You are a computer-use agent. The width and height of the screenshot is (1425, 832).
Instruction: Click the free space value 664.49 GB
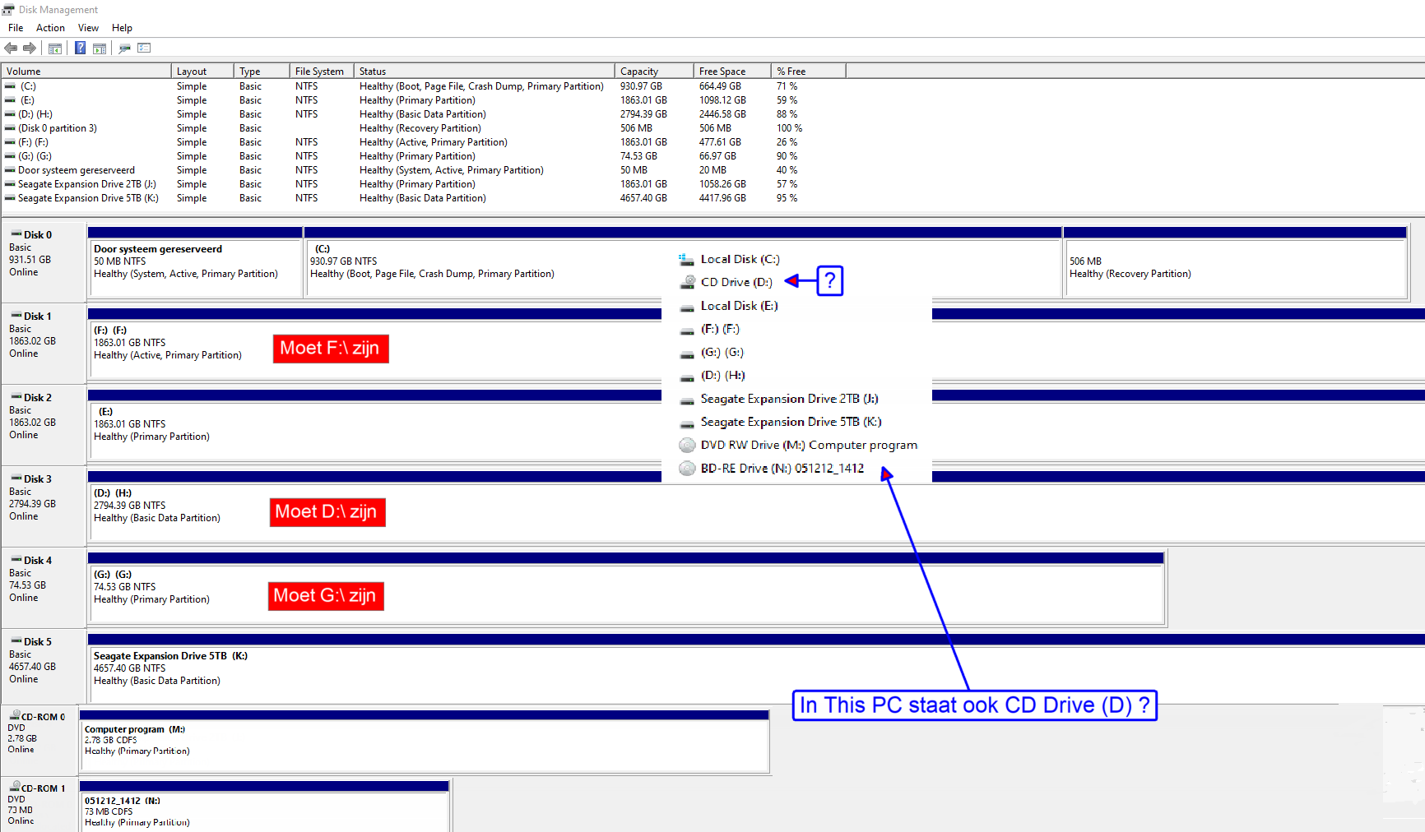point(720,86)
